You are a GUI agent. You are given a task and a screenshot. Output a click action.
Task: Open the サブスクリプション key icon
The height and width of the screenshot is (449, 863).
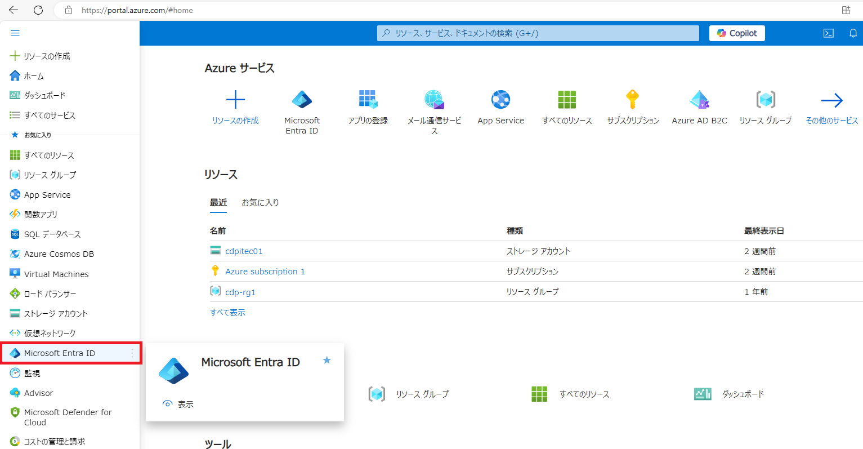633,100
